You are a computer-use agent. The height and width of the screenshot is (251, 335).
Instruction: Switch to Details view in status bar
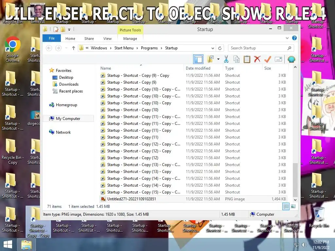coord(286,207)
